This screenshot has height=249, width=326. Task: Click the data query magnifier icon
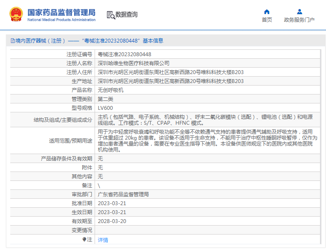[x=111, y=15]
